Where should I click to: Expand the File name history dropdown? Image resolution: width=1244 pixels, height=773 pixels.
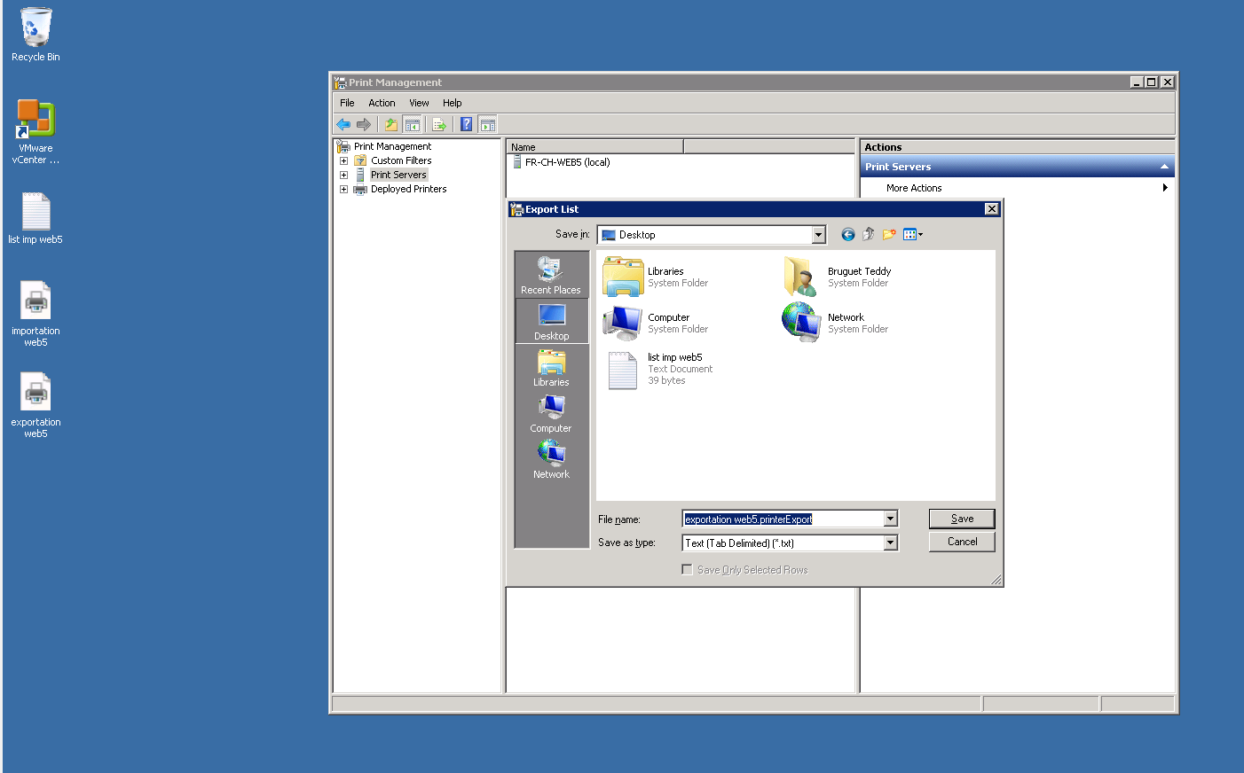click(x=890, y=519)
